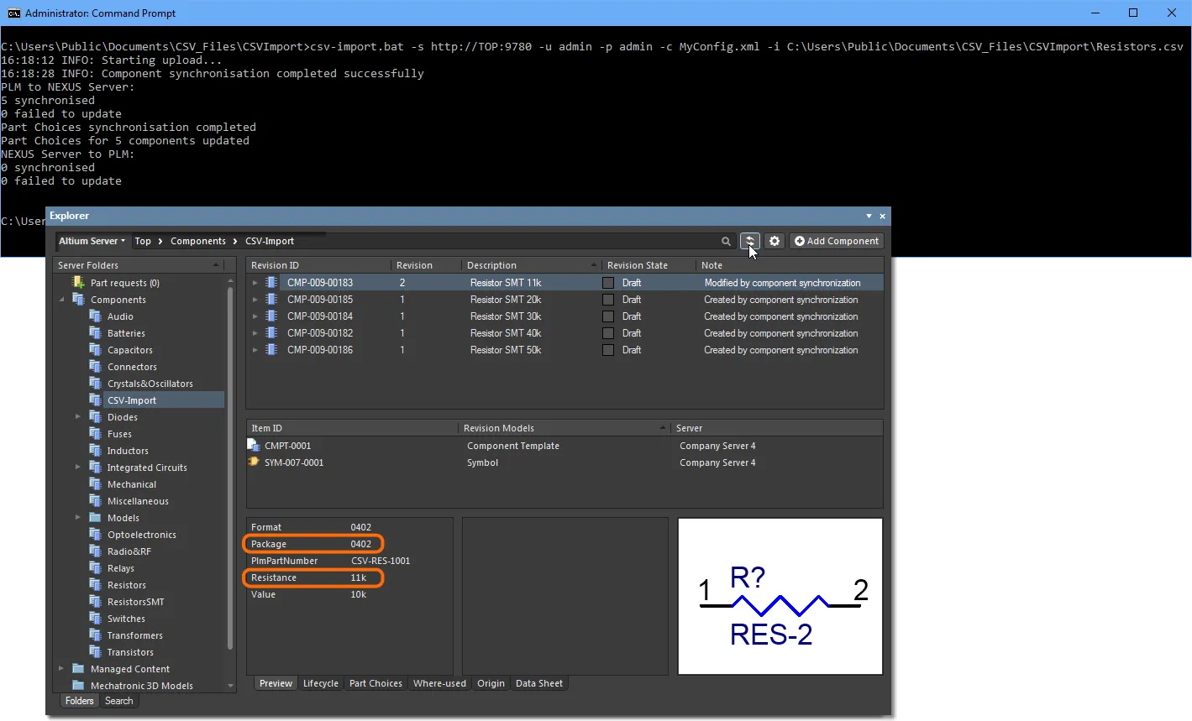Click the Explorer search magnifier icon
Viewport: 1192px width, 721px height.
[726, 242]
